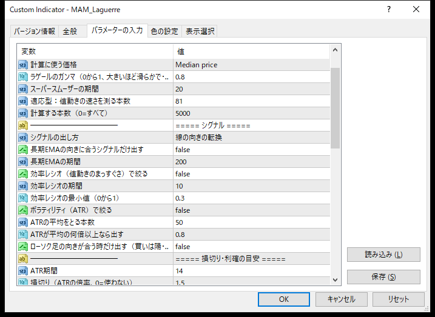Edit the ATRが平均の何倍以上なら出す value 0.8
Image resolution: width=435 pixels, height=317 pixels.
(x=252, y=235)
